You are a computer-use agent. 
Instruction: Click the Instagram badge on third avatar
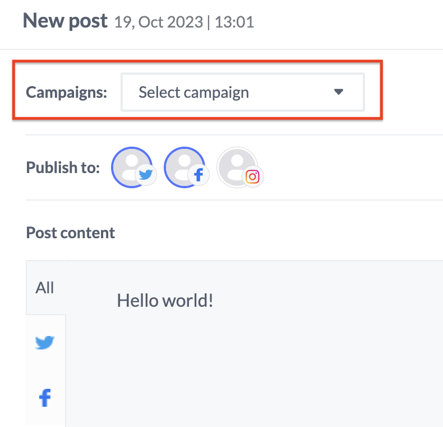[253, 176]
